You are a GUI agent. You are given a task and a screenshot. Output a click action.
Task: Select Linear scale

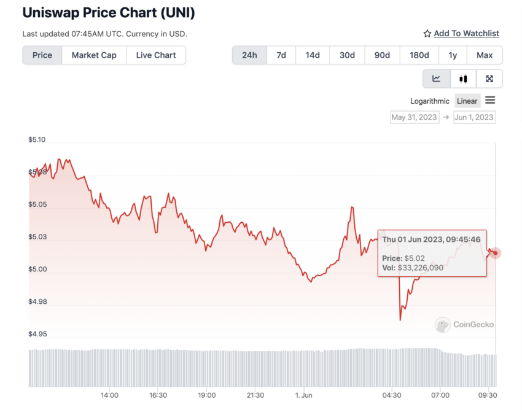(x=467, y=101)
